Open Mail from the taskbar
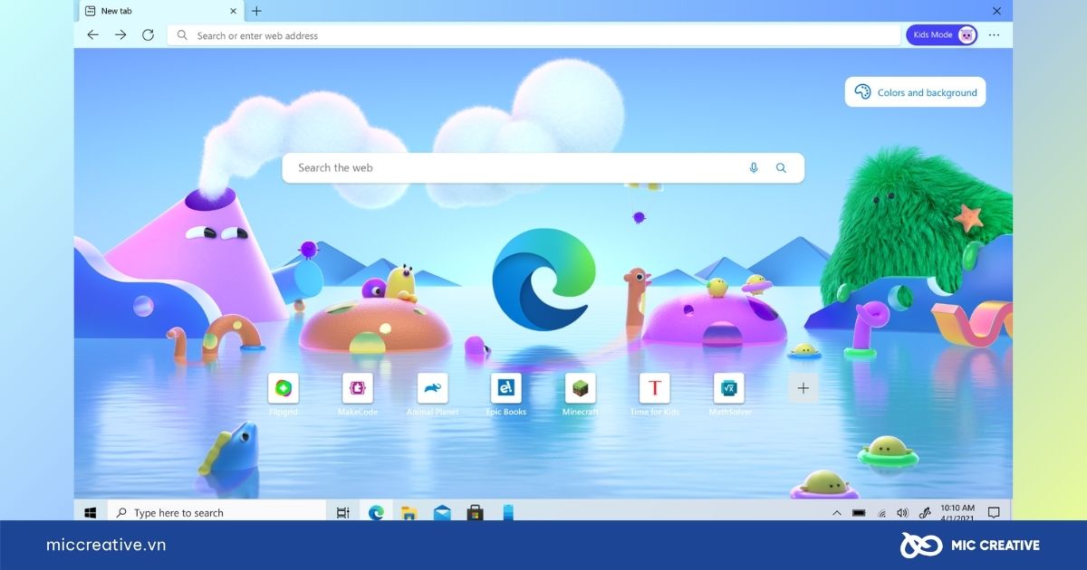Screen dimensions: 1087x570 (442, 512)
